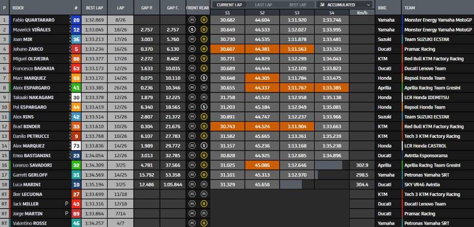
Task: Click Aleix Espargaro's rear tyre medium icon
Action: coord(204,87)
